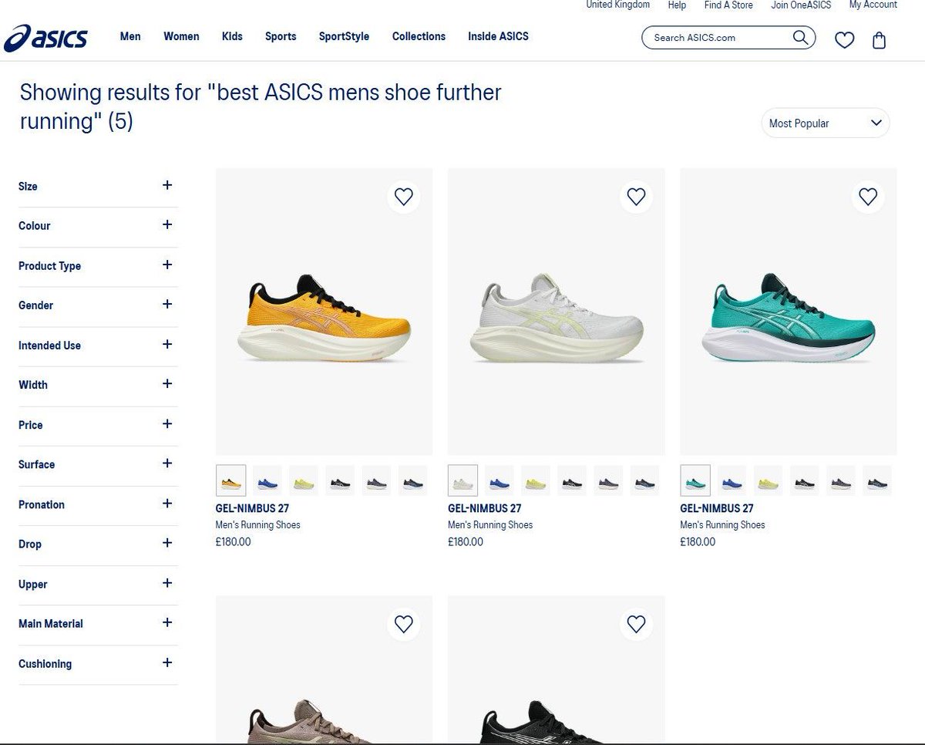The image size is (925, 745).
Task: Open the Inside ASICS menu
Action: (498, 36)
